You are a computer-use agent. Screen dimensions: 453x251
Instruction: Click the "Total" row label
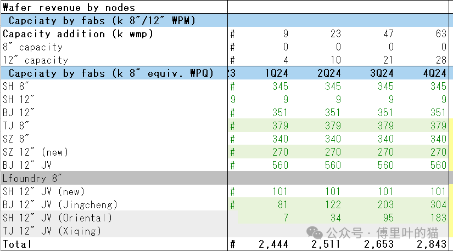18,244
